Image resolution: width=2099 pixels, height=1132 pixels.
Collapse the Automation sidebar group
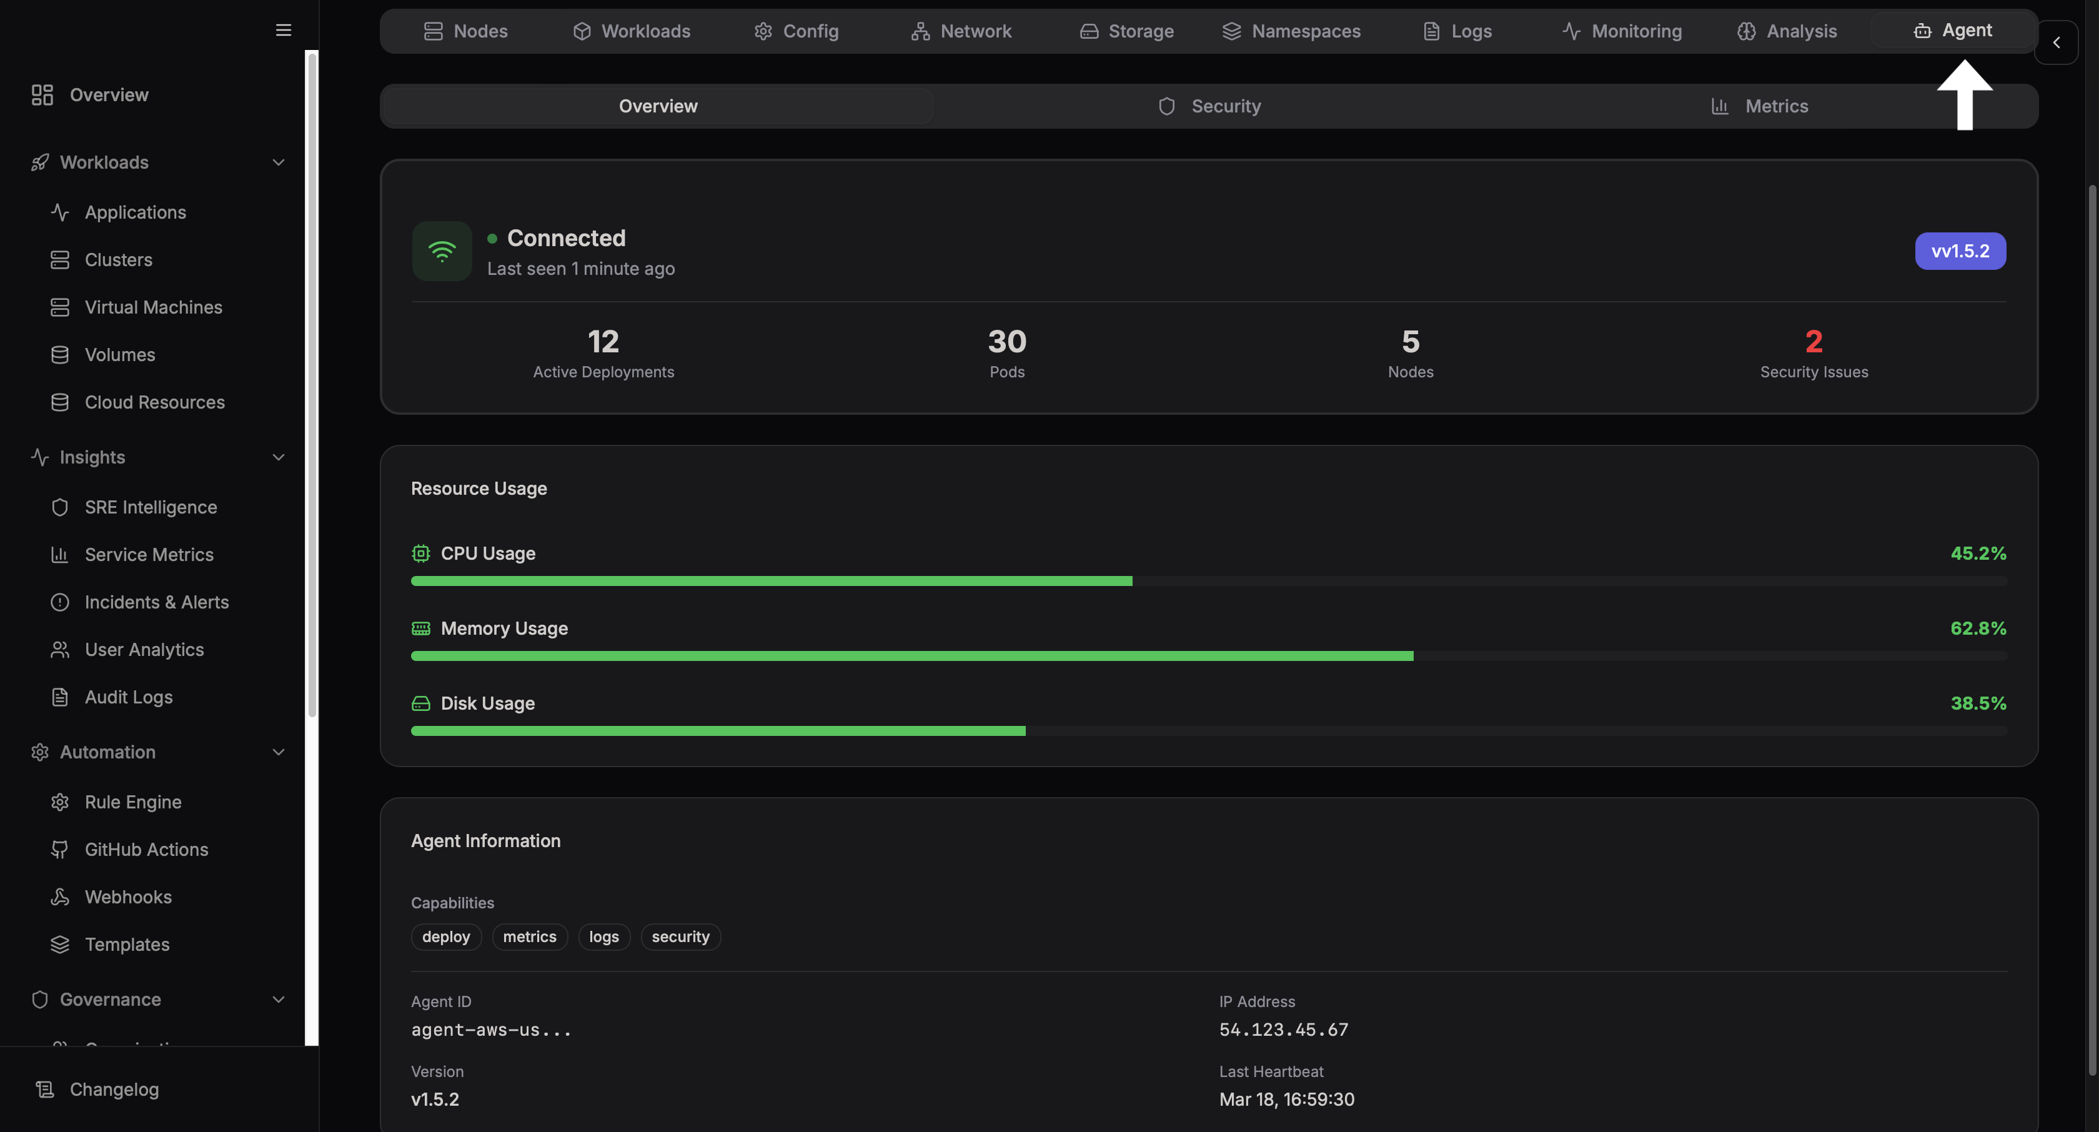(x=279, y=752)
